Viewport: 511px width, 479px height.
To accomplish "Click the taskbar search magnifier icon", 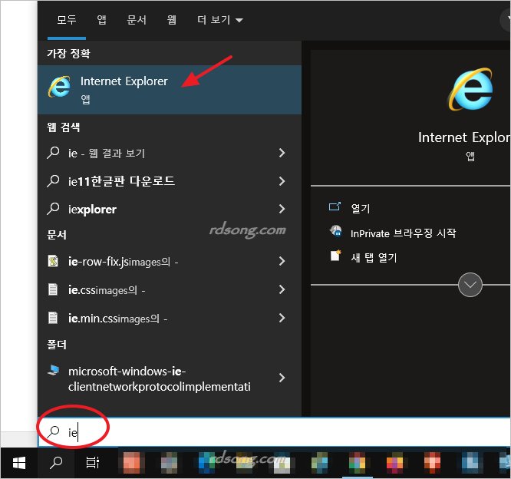I will pyautogui.click(x=56, y=462).
